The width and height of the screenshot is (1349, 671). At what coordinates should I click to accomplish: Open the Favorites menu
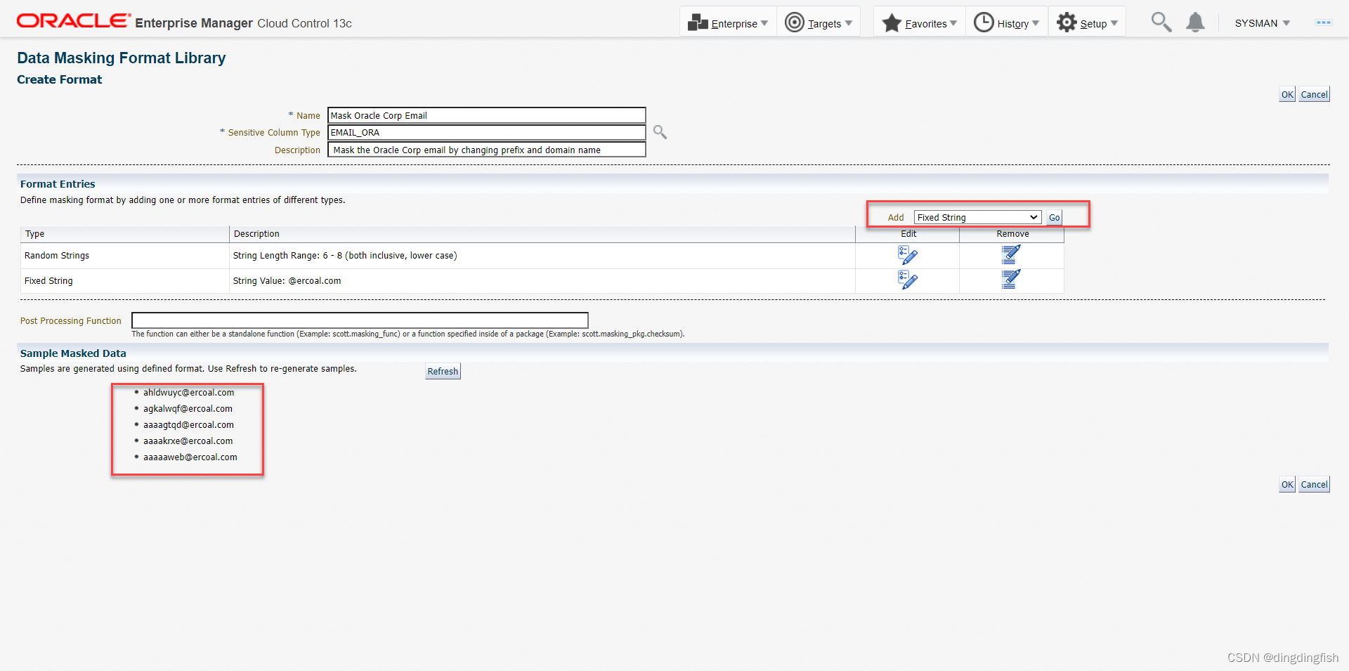click(920, 22)
